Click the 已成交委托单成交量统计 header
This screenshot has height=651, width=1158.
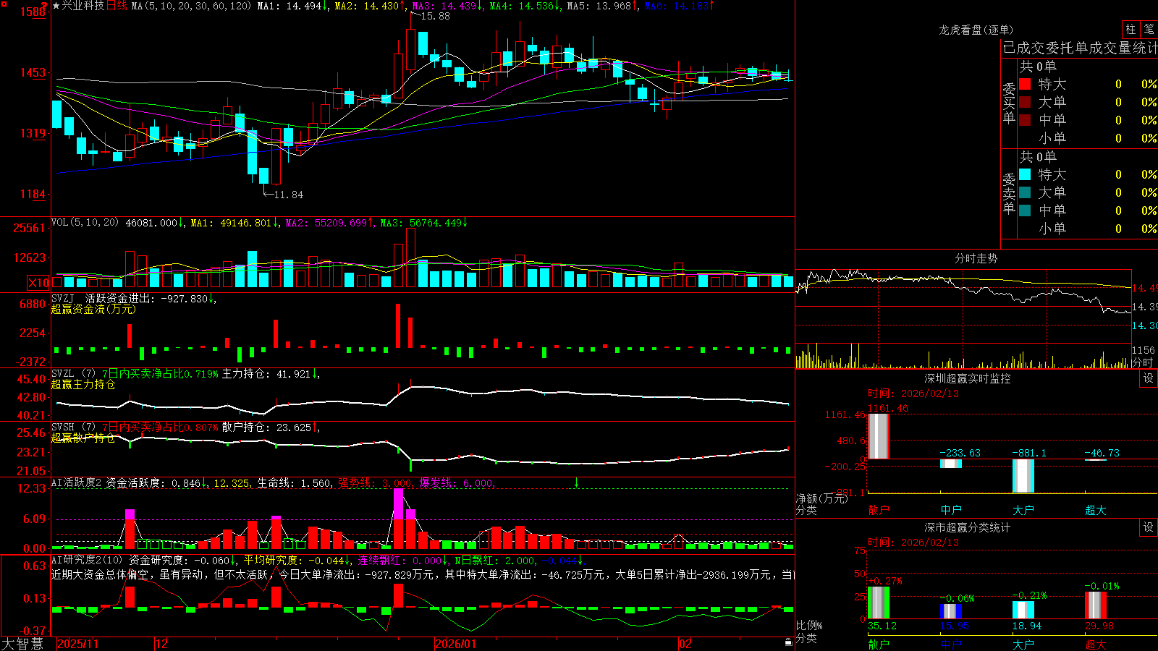point(1080,48)
